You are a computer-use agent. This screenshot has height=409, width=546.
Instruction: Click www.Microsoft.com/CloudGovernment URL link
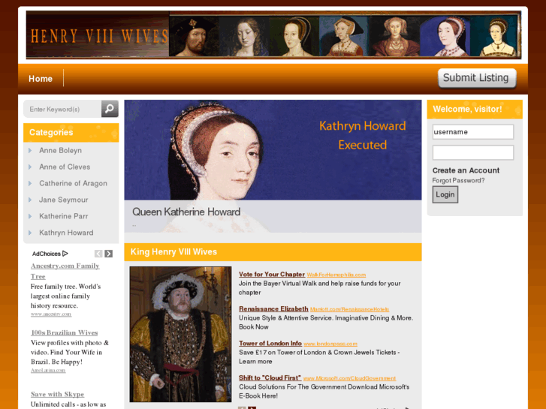coord(350,378)
